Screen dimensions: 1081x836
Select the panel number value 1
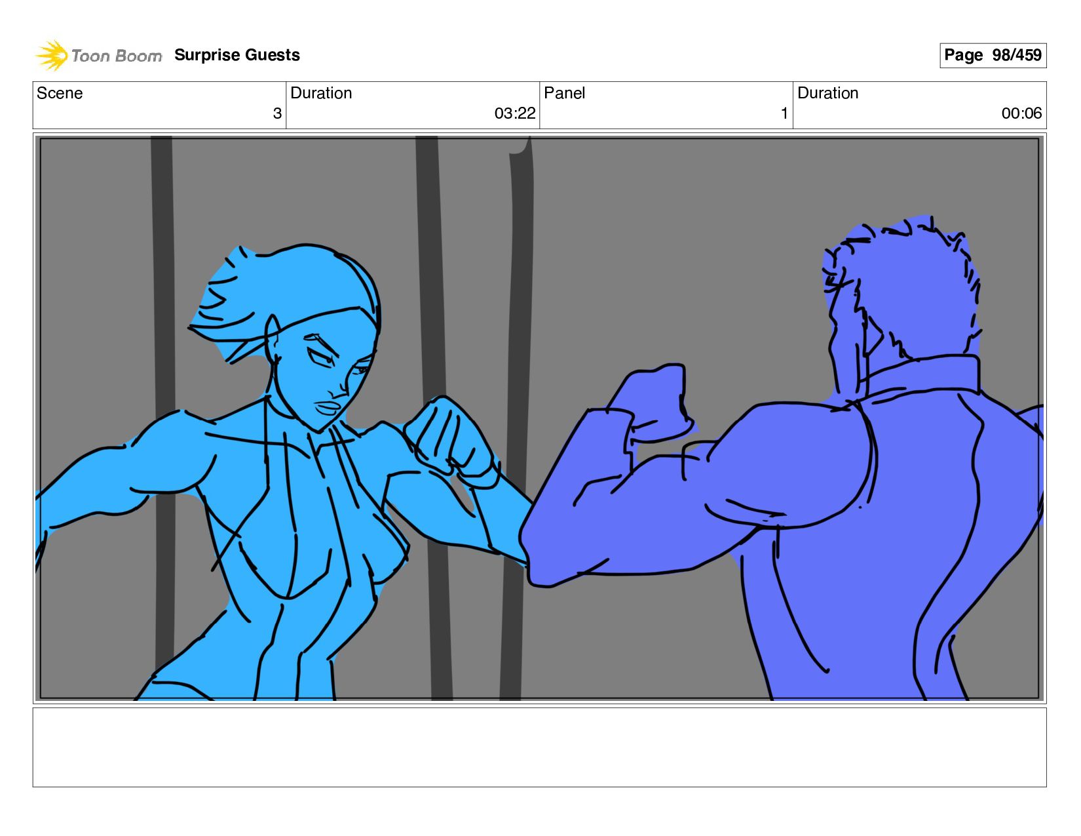click(x=784, y=113)
